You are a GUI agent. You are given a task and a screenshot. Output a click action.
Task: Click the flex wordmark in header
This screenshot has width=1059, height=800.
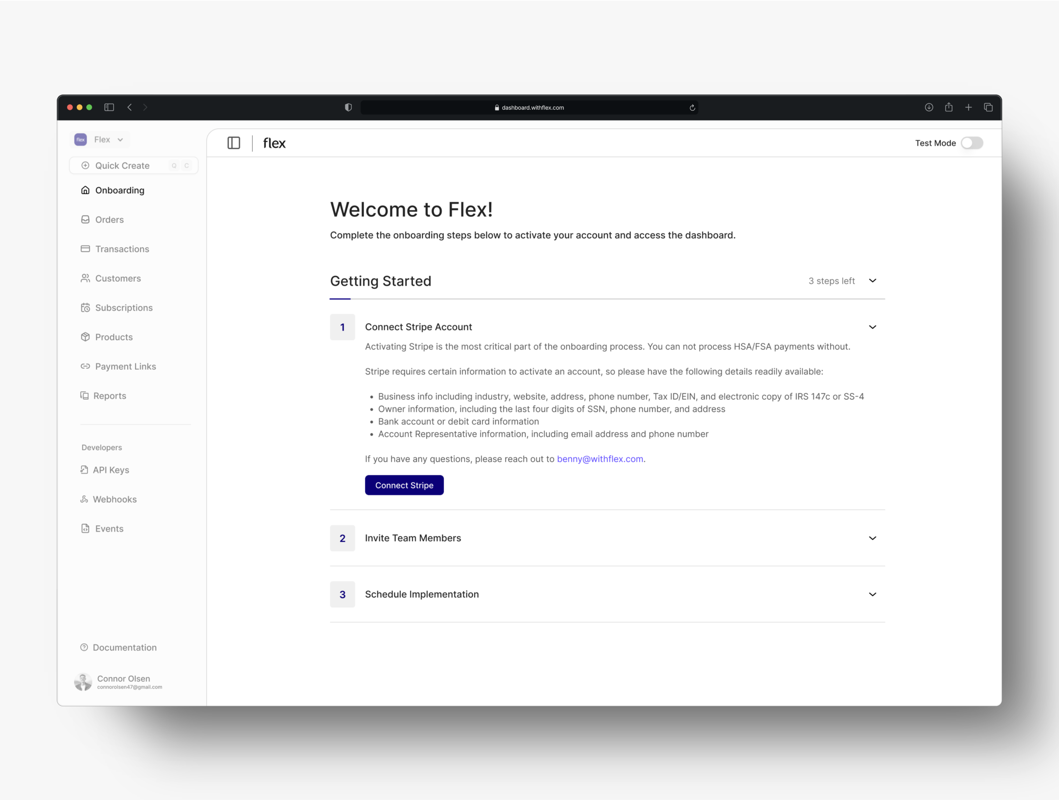[x=274, y=143]
